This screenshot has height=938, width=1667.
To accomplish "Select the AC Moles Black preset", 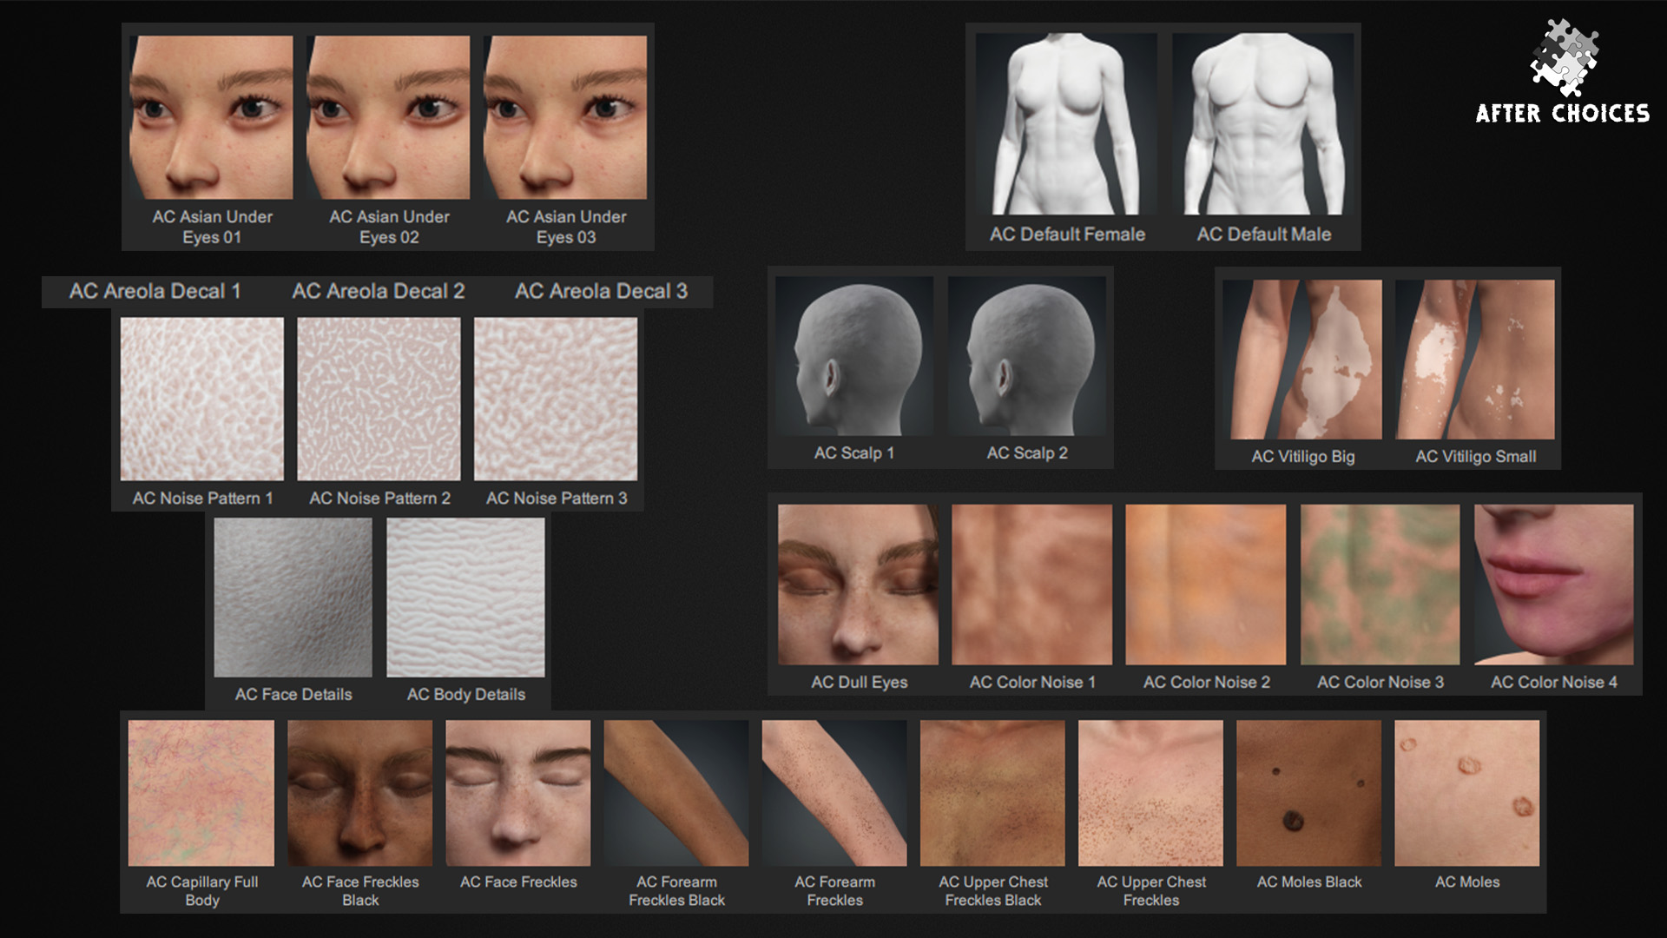I will pos(1308,793).
